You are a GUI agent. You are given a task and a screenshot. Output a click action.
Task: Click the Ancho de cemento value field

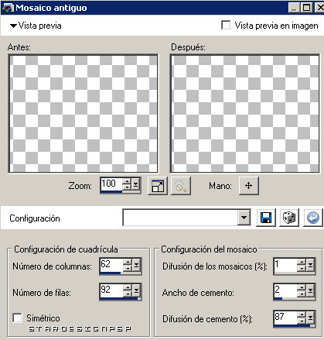point(285,290)
